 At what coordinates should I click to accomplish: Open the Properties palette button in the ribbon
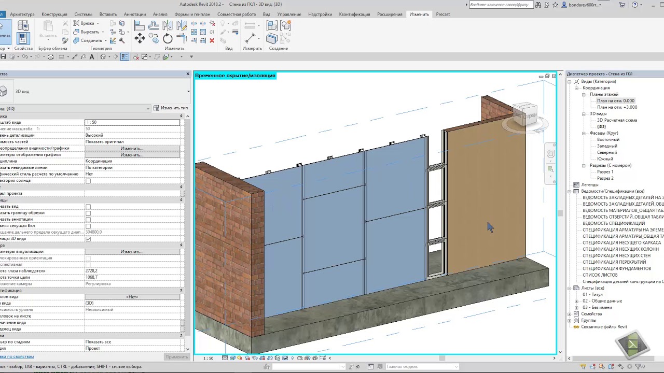pos(23,38)
